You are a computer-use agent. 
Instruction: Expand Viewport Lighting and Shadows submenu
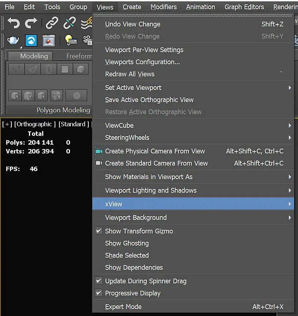[193, 190]
